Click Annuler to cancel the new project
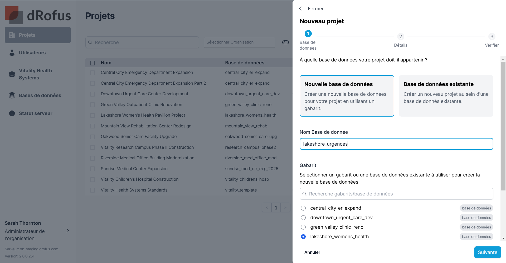Viewport: 506px width, 263px height. (x=312, y=252)
